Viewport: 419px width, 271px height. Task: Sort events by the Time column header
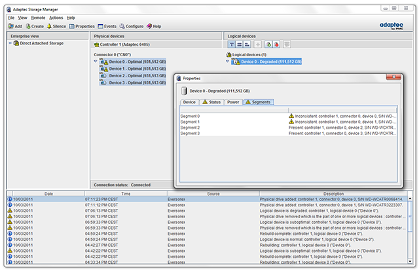(x=126, y=194)
